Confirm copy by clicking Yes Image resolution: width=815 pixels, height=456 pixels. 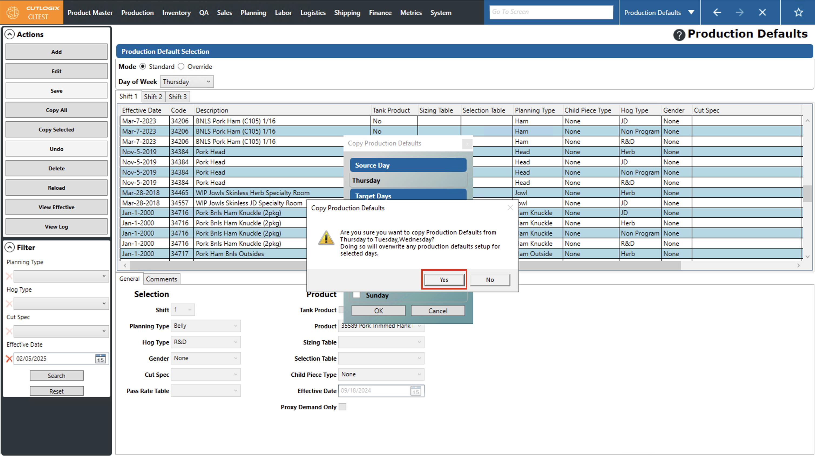click(444, 280)
